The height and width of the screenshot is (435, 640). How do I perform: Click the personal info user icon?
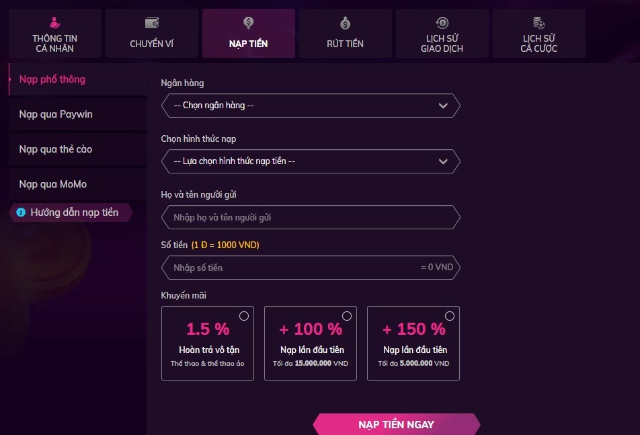[x=56, y=23]
